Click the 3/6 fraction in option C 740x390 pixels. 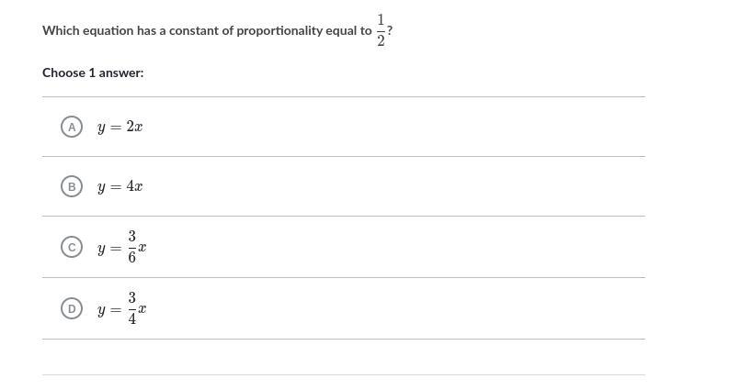[x=132, y=248]
